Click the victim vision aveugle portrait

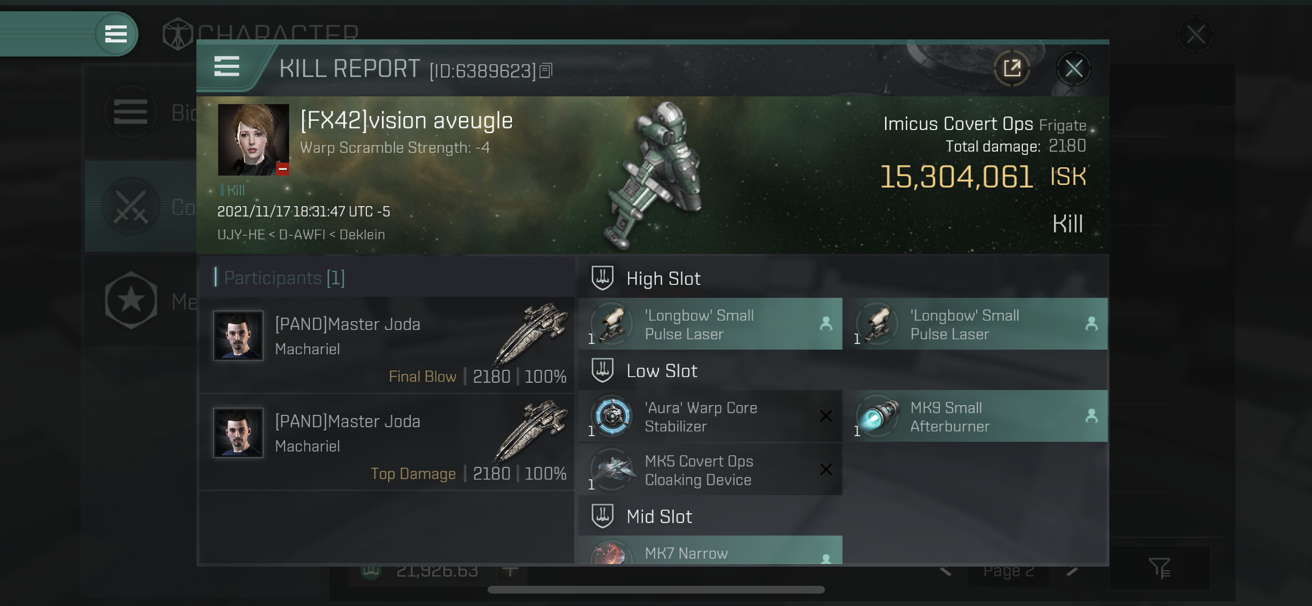pos(253,140)
